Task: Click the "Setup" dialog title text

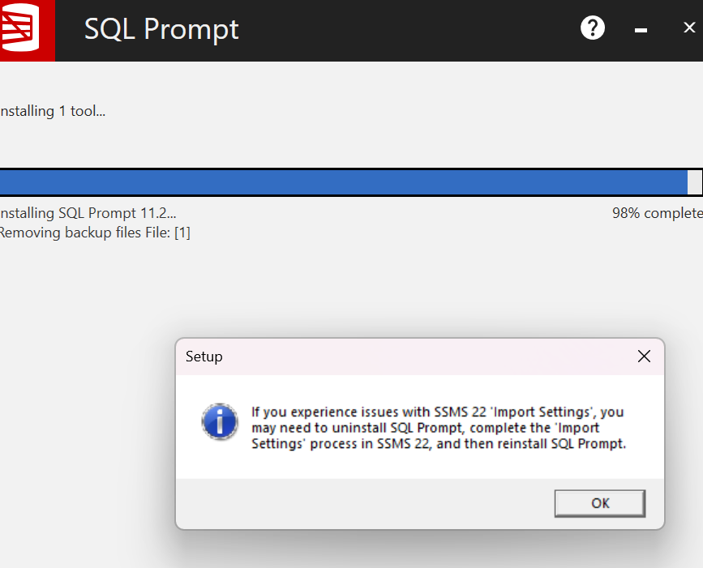Action: (204, 357)
